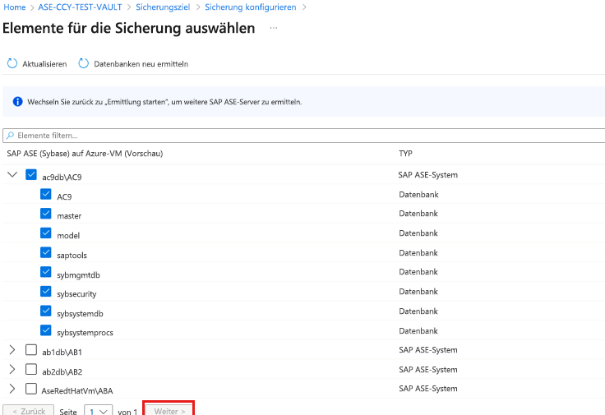Select the ab1db\AB1 system checkbox
This screenshot has width=605, height=415.
click(x=31, y=349)
